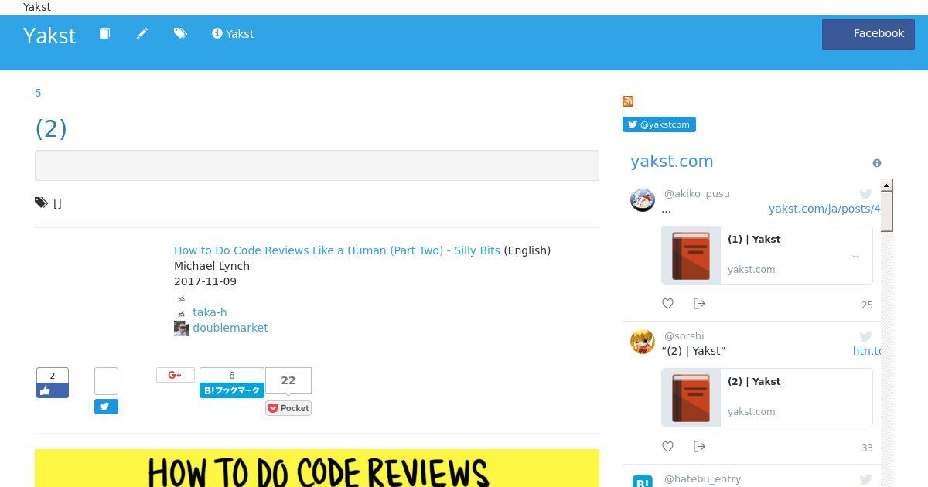The image size is (928, 487).
Task: Open @sorshi handle
Action: point(684,336)
